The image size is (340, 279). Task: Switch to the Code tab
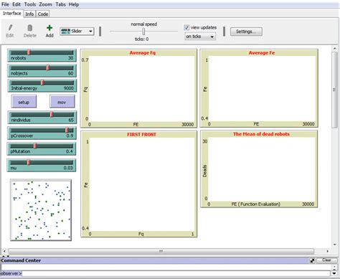point(43,14)
